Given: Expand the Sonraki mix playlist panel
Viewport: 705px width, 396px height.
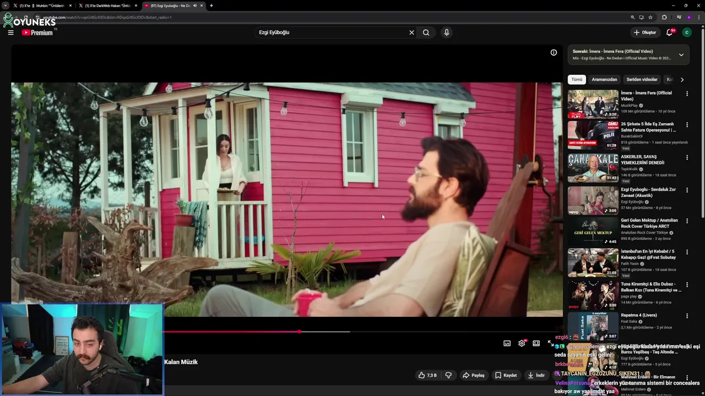Looking at the screenshot, I should coord(681,54).
